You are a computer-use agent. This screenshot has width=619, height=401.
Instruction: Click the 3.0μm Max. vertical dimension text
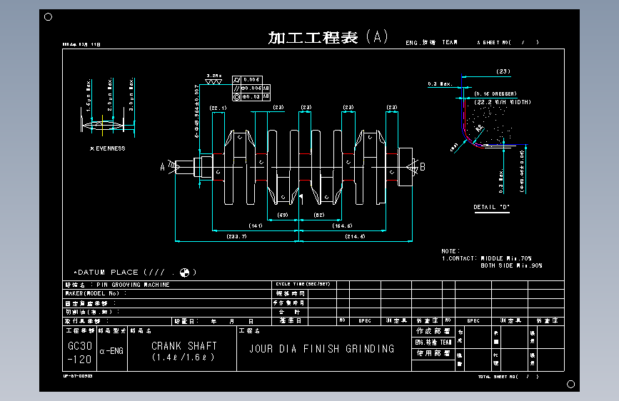click(x=131, y=94)
